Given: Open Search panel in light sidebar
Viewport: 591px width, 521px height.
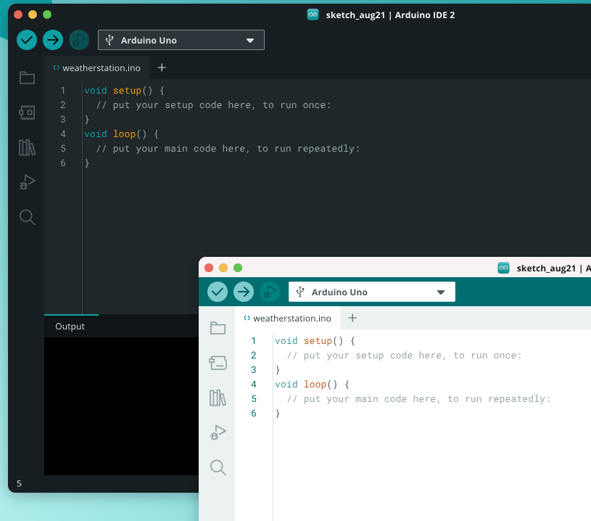Looking at the screenshot, I should click(x=218, y=467).
